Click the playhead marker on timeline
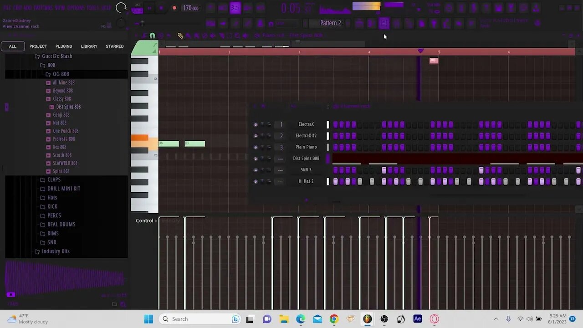Image resolution: width=583 pixels, height=328 pixels. click(420, 51)
